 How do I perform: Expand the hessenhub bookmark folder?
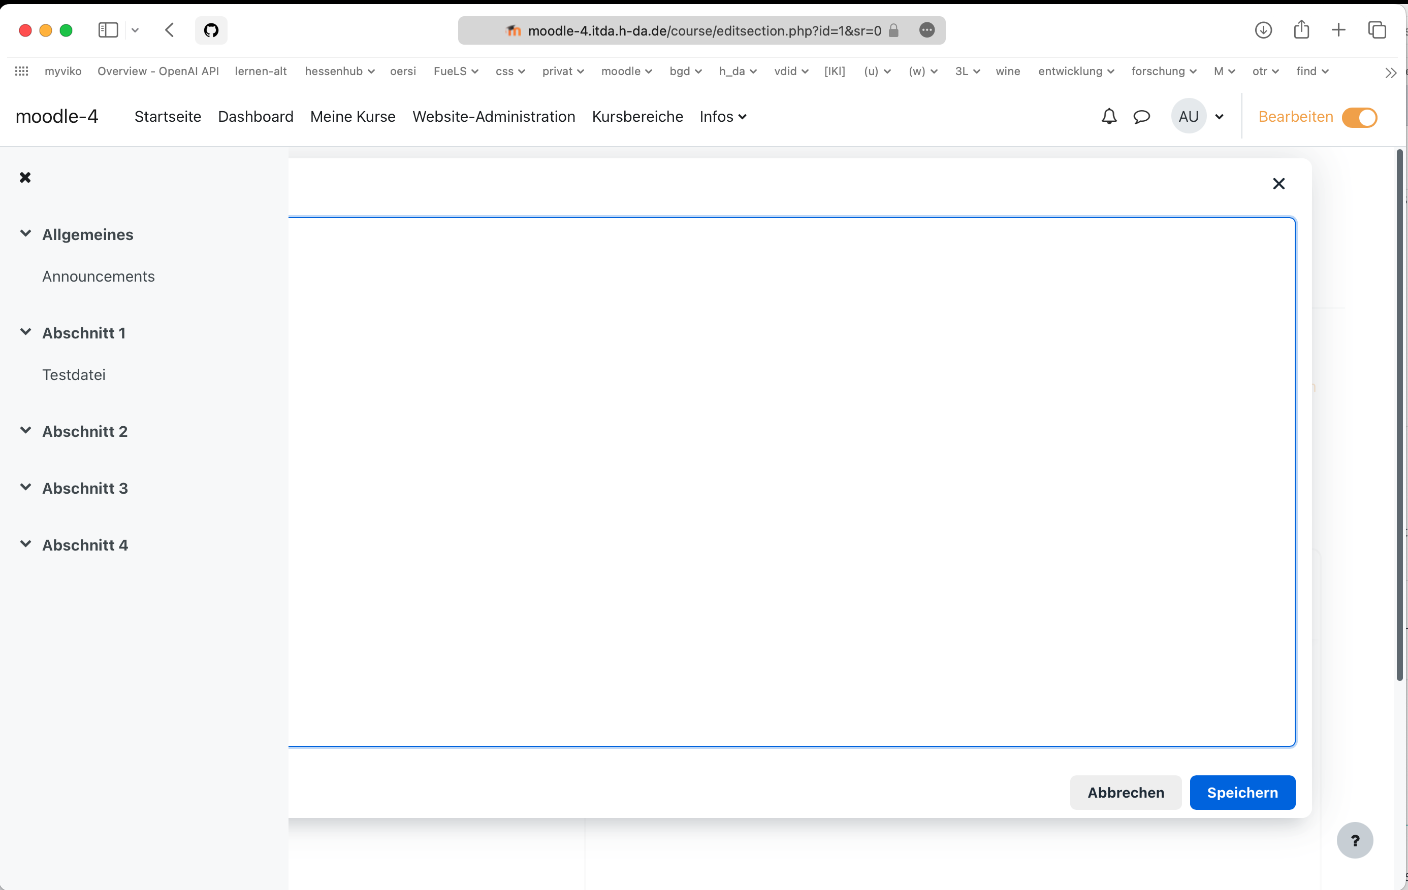[x=340, y=71]
